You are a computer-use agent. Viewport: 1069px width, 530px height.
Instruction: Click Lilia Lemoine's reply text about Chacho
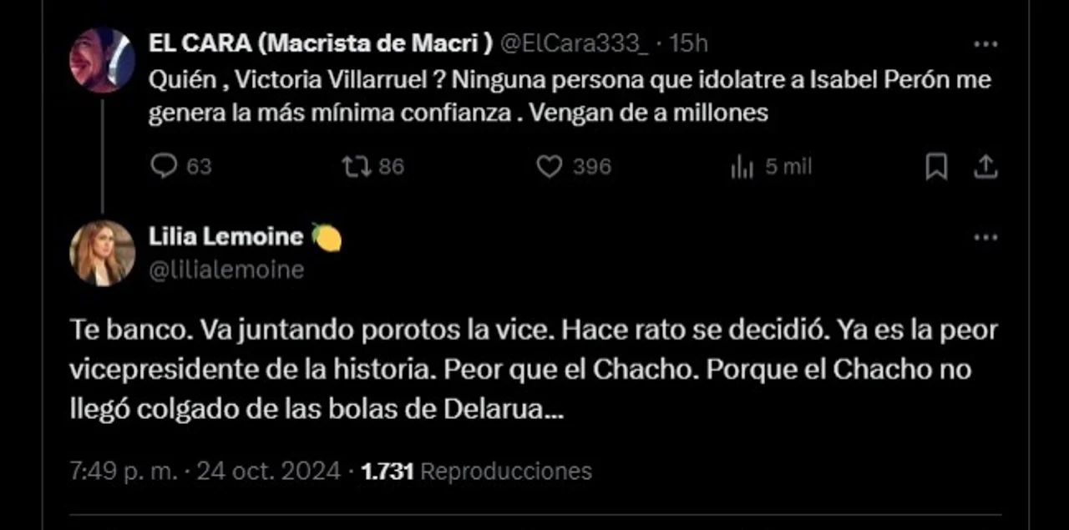pos(534,370)
